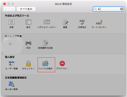This screenshot has width=127, height=97.
Task: Open リボンとツールバー preferences
Action: pos(47,24)
